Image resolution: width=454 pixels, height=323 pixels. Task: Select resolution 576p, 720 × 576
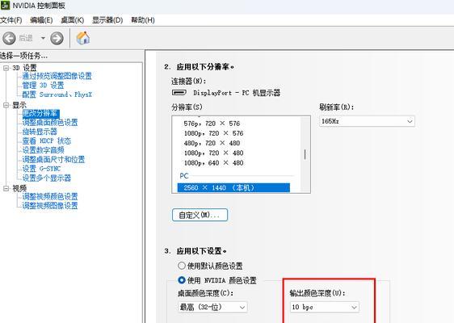212,124
